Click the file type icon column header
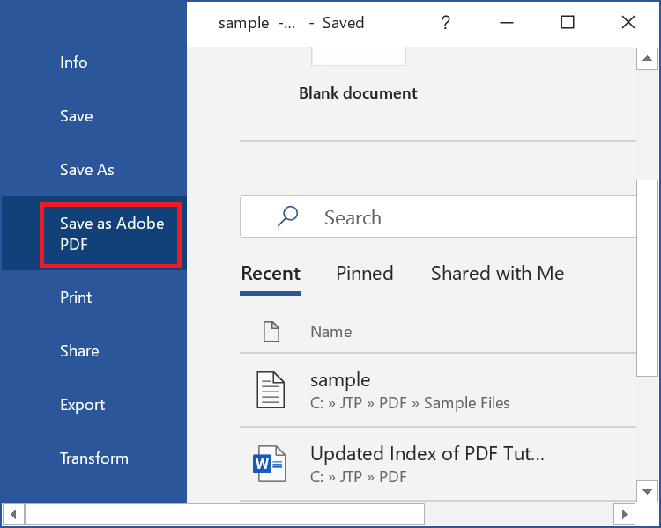This screenshot has width=661, height=528. (x=271, y=332)
